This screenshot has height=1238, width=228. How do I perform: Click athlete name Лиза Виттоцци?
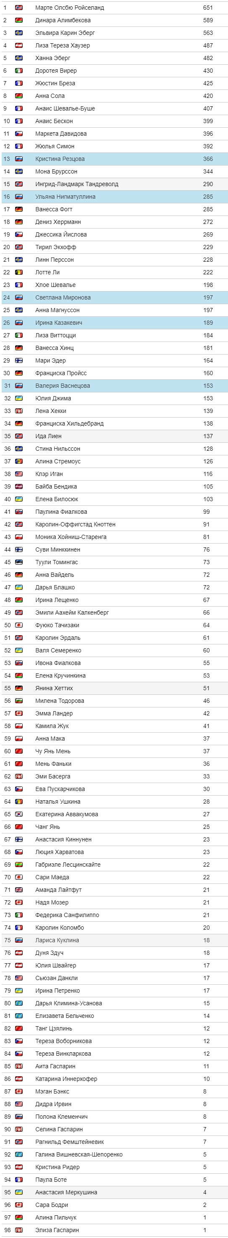(55, 335)
